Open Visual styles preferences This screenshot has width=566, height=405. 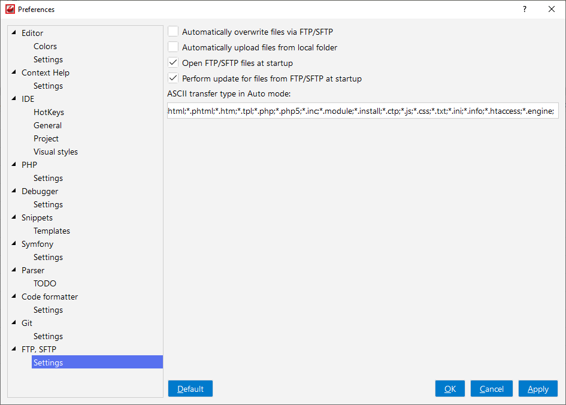click(56, 152)
